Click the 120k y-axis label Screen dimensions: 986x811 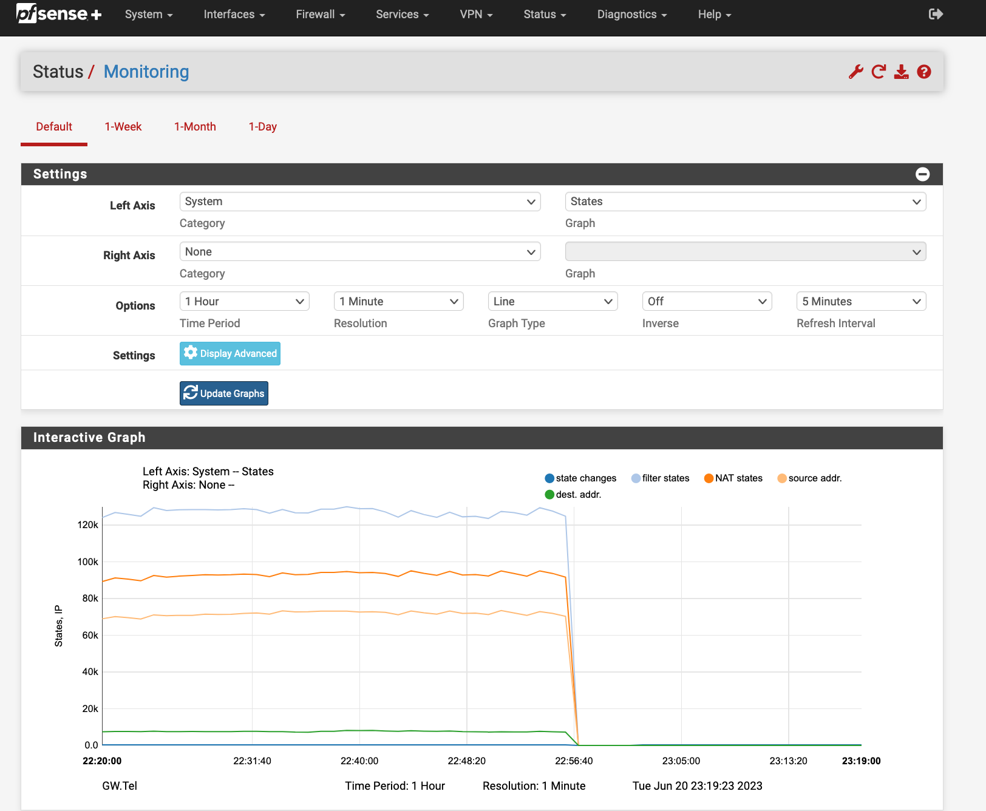pyautogui.click(x=88, y=525)
